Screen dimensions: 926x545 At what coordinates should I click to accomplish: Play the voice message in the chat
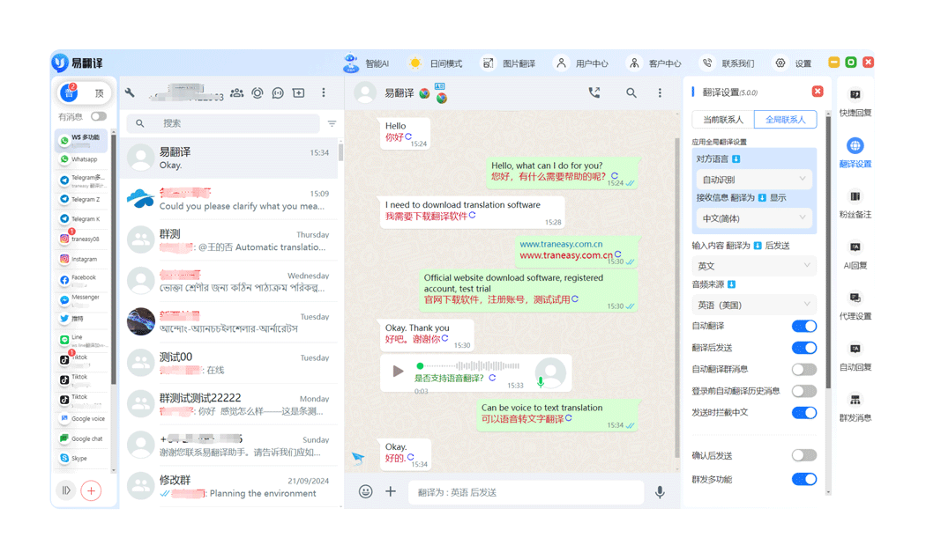398,370
